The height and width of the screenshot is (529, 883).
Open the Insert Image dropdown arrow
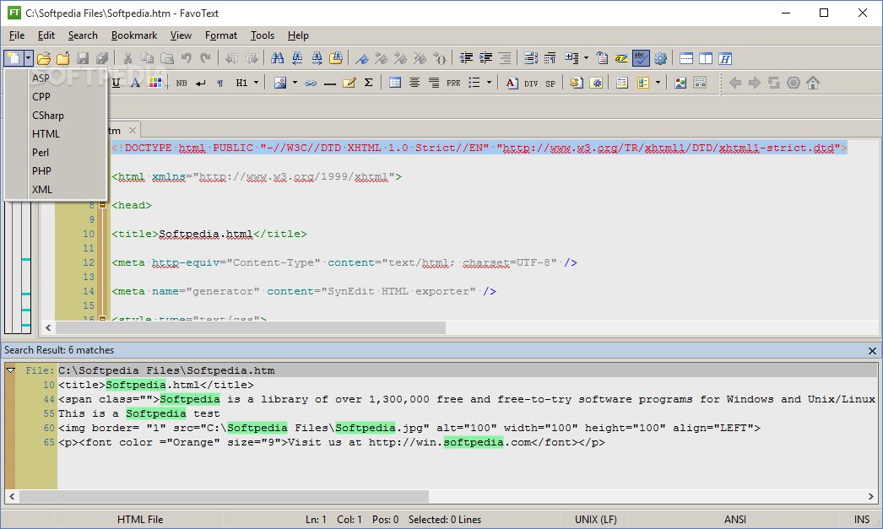pos(295,83)
